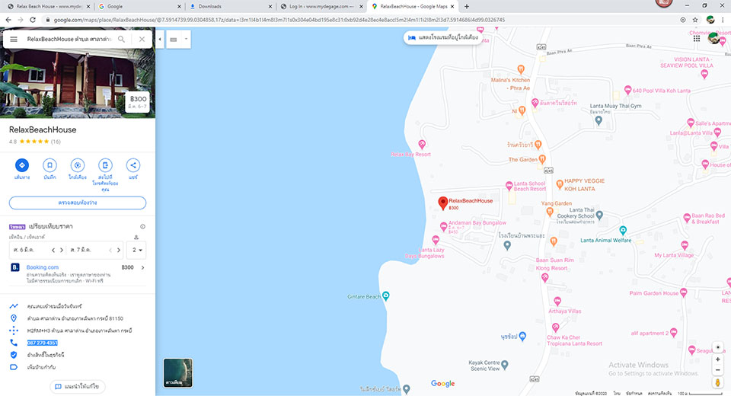Click the info icon beside compare prices
The height and width of the screenshot is (396, 731).
click(x=142, y=227)
